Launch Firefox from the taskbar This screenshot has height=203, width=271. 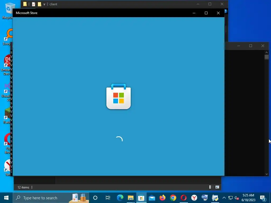coord(162,198)
